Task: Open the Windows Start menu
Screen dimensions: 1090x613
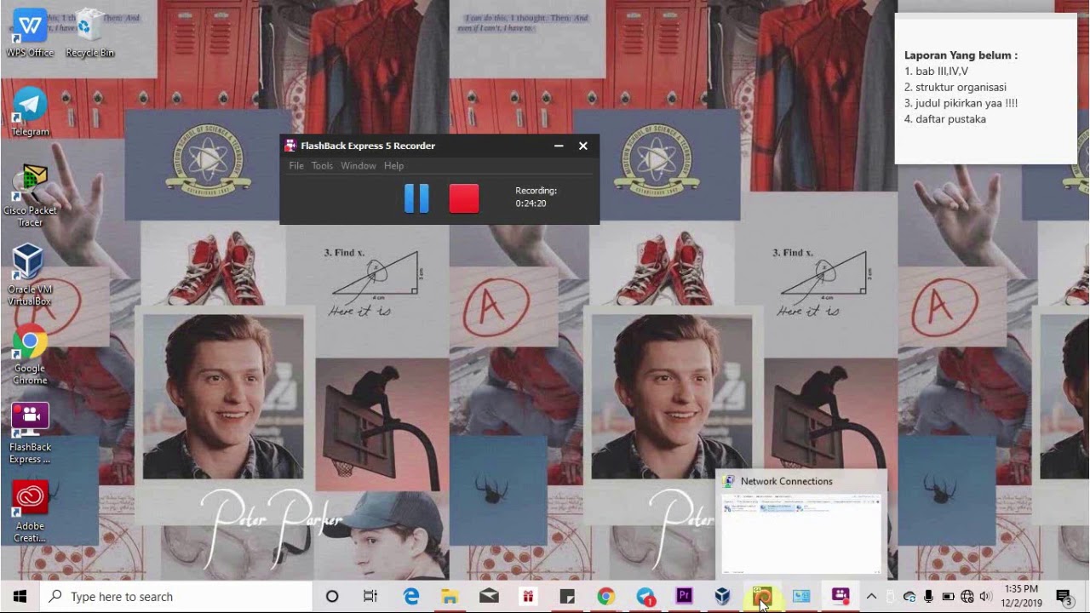Action: (20, 596)
